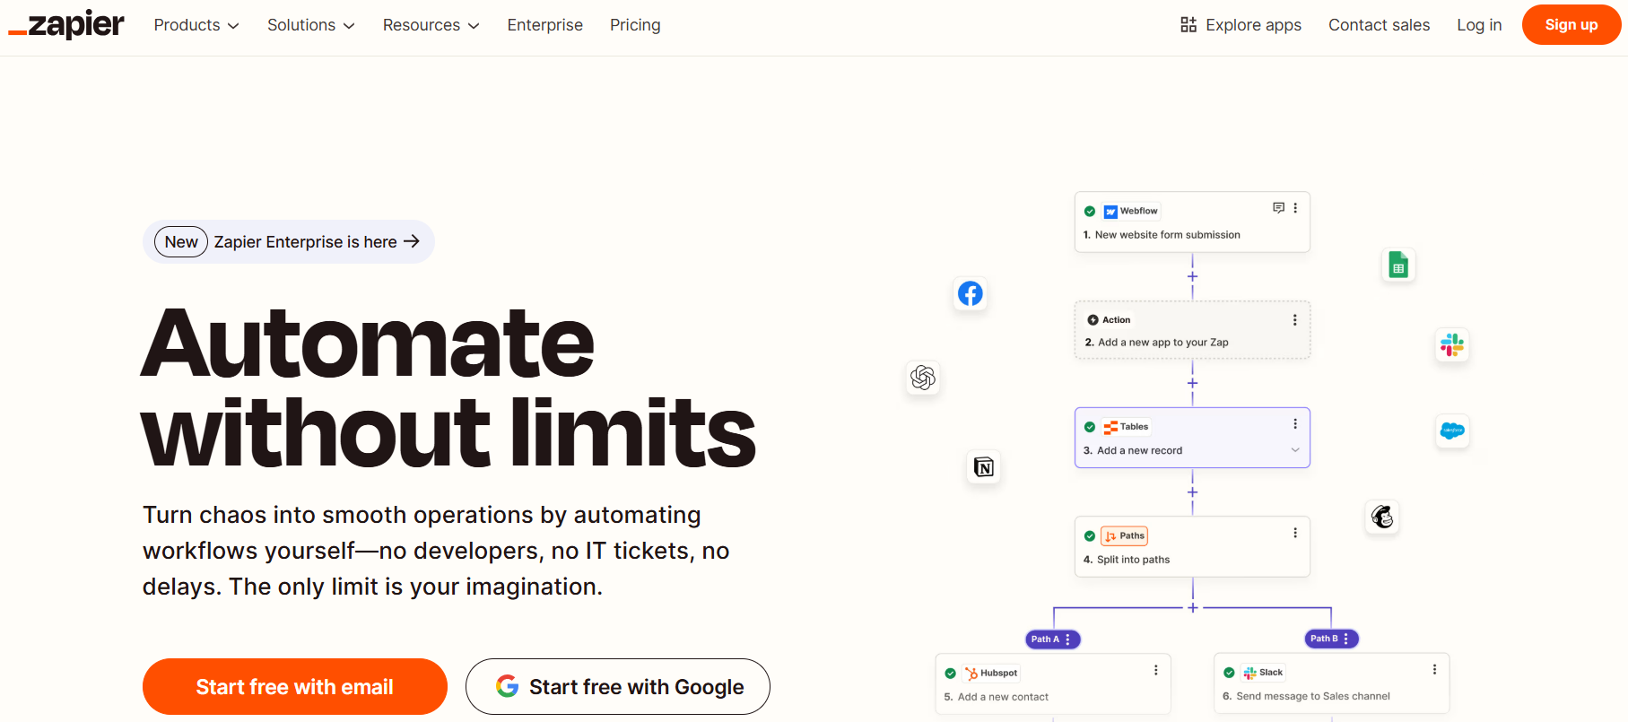
Task: Click the Facebook app icon
Action: [x=970, y=293]
